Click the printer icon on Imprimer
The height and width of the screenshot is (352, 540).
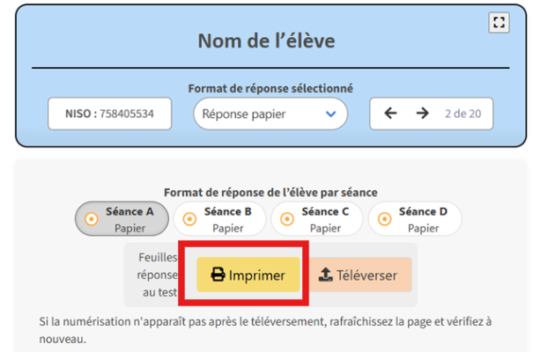tap(218, 275)
